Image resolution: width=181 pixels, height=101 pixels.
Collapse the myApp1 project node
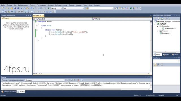155,24
